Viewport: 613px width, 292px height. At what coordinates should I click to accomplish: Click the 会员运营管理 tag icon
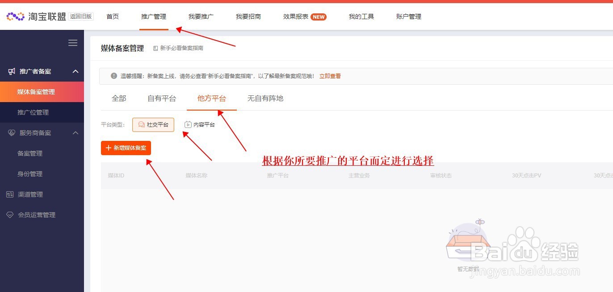[10, 214]
